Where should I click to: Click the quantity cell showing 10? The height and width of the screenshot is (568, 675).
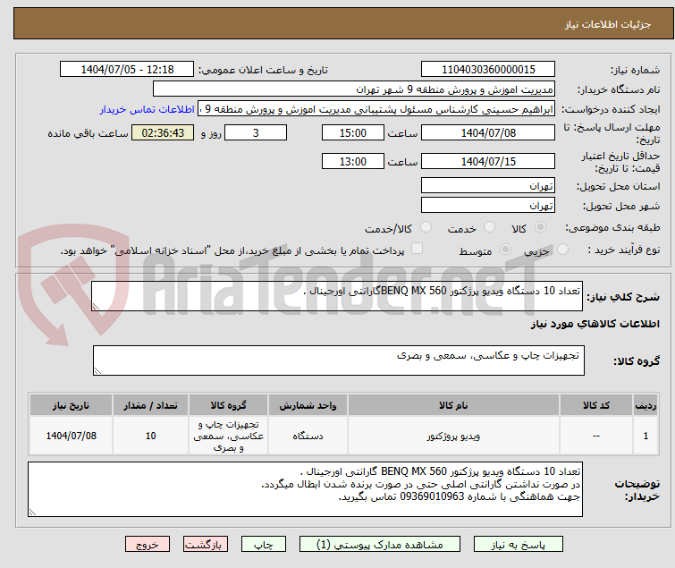coord(150,436)
